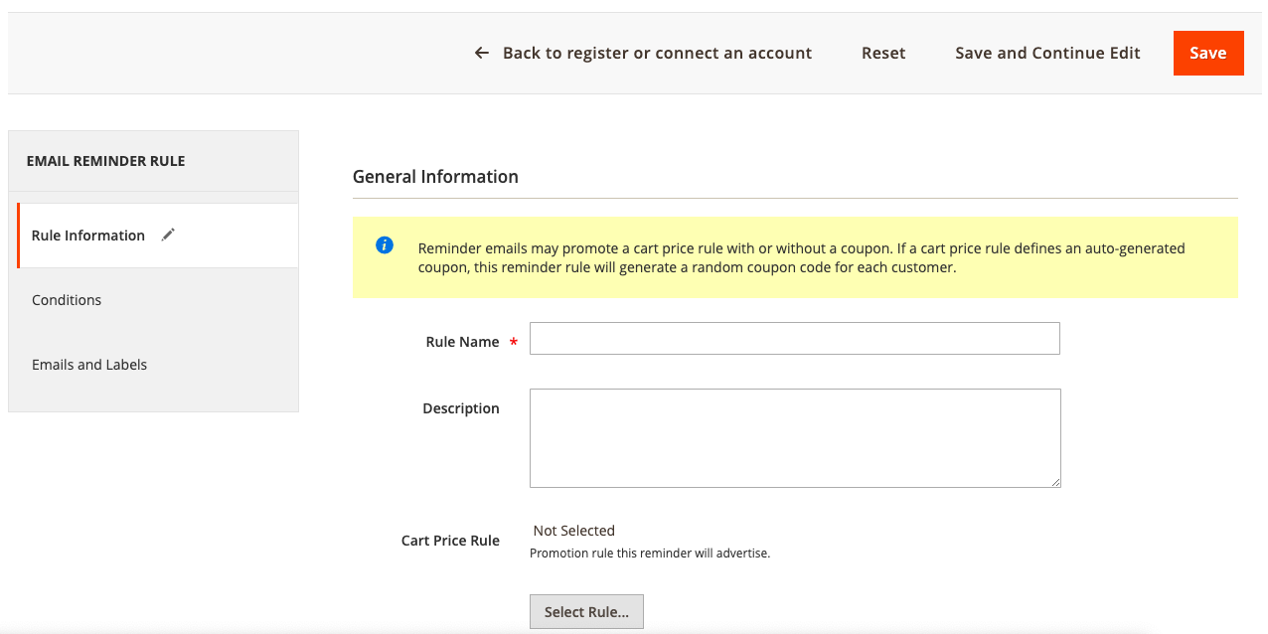This screenshot has height=634, width=1268.
Task: Click the Not Selected cart rule value
Action: [573, 531]
